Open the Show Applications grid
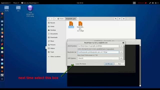Screen dimensions: 160x90 point(2,79)
